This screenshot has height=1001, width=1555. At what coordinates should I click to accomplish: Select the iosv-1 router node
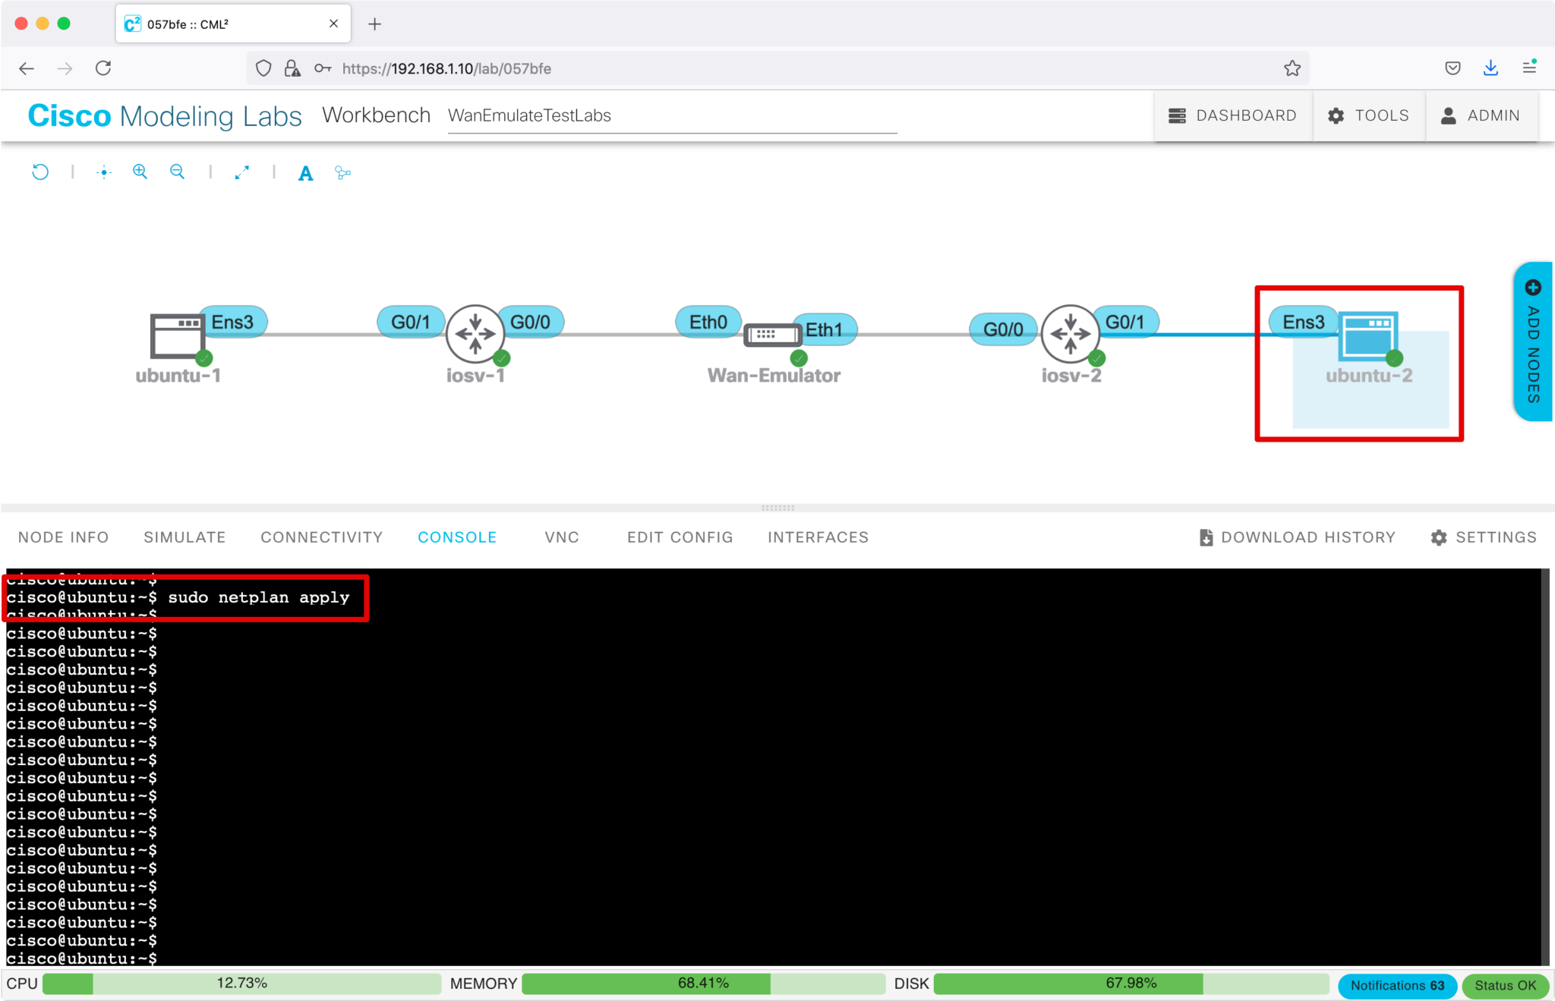pyautogui.click(x=475, y=334)
